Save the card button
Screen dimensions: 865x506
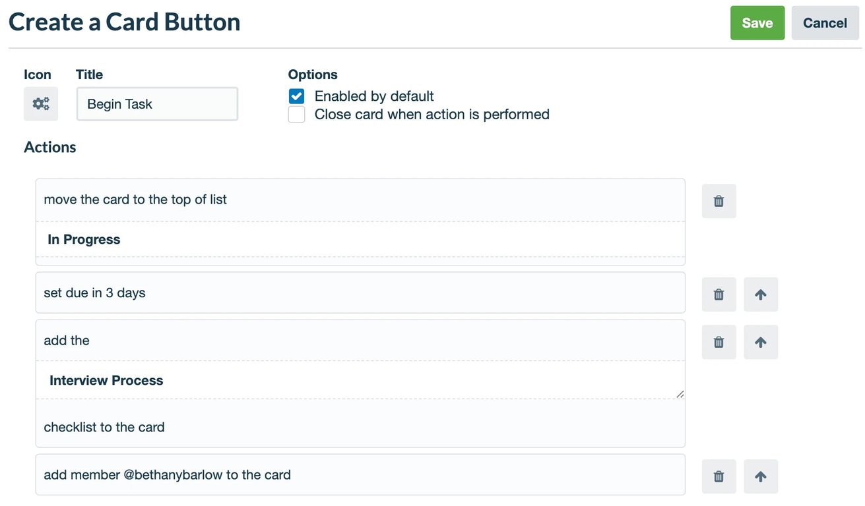point(757,22)
